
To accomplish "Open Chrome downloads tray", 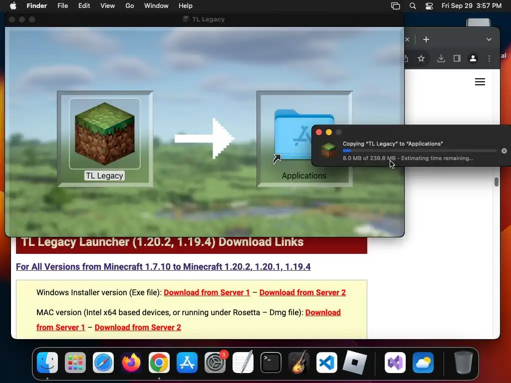I will pos(441,58).
